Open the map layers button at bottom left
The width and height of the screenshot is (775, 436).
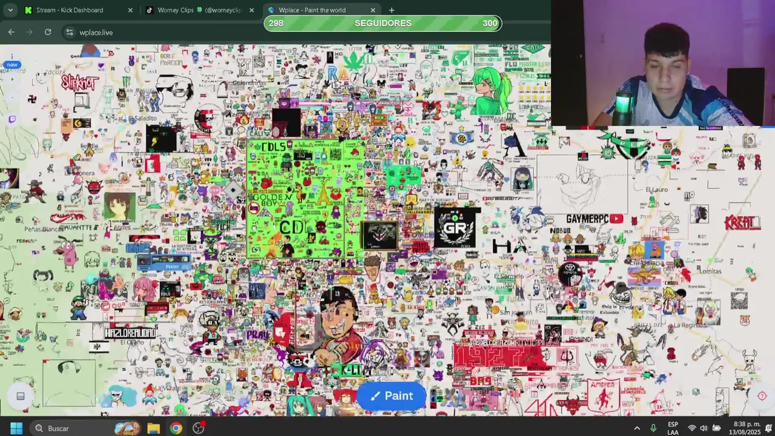point(20,396)
